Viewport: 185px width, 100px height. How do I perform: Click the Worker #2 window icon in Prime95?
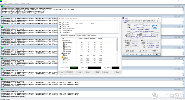point(2,27)
